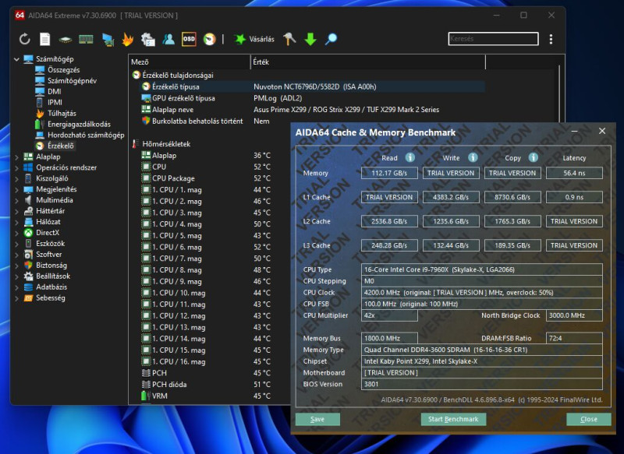Click the Vásárlás purchase button
The image size is (624, 454).
click(255, 39)
